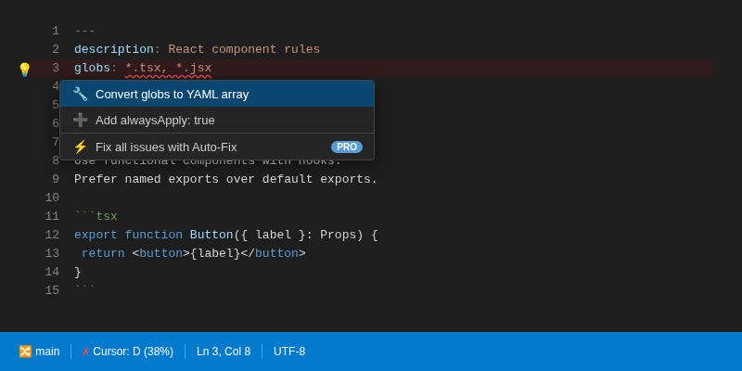The height and width of the screenshot is (371, 742).
Task: Click the description key on line 2
Action: click(x=113, y=49)
